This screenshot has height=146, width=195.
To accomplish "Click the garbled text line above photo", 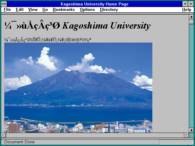I will pyautogui.click(x=48, y=40).
